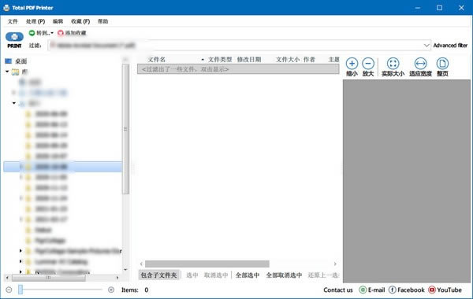The image size is (473, 299).
Task: Click the file list horizontal scrollbar
Action: coord(207,264)
